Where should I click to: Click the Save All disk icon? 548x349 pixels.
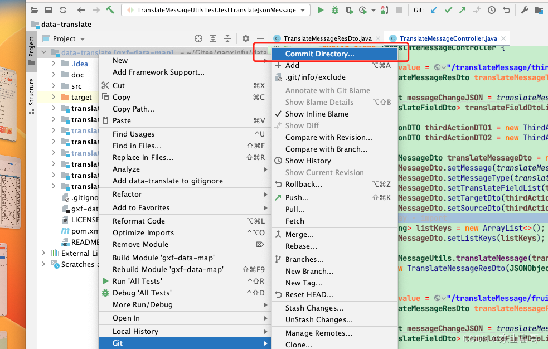49,10
